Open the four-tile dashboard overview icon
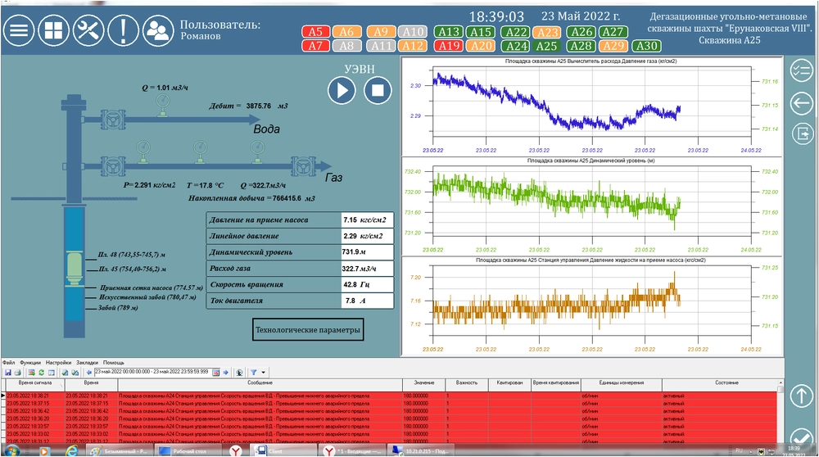This screenshot has width=819, height=457. pos(53,31)
